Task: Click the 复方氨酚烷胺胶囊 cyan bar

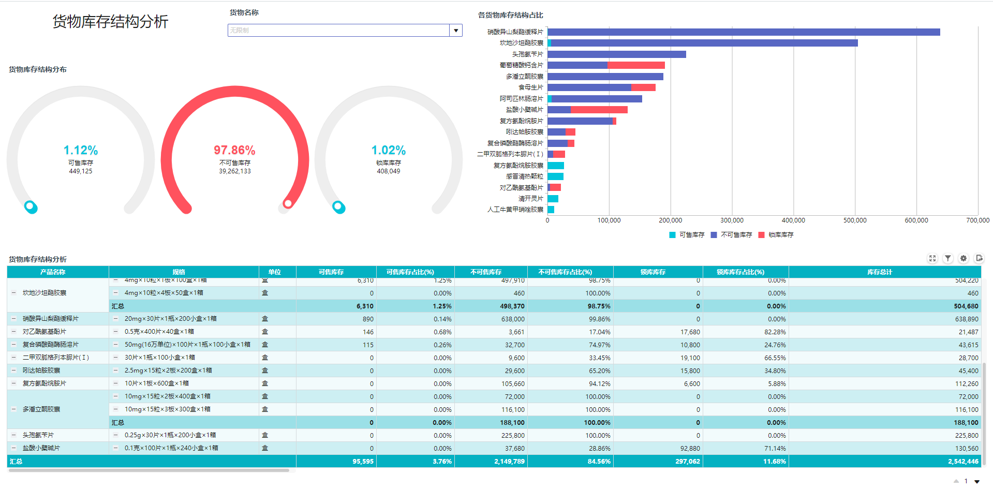Action: coord(556,166)
